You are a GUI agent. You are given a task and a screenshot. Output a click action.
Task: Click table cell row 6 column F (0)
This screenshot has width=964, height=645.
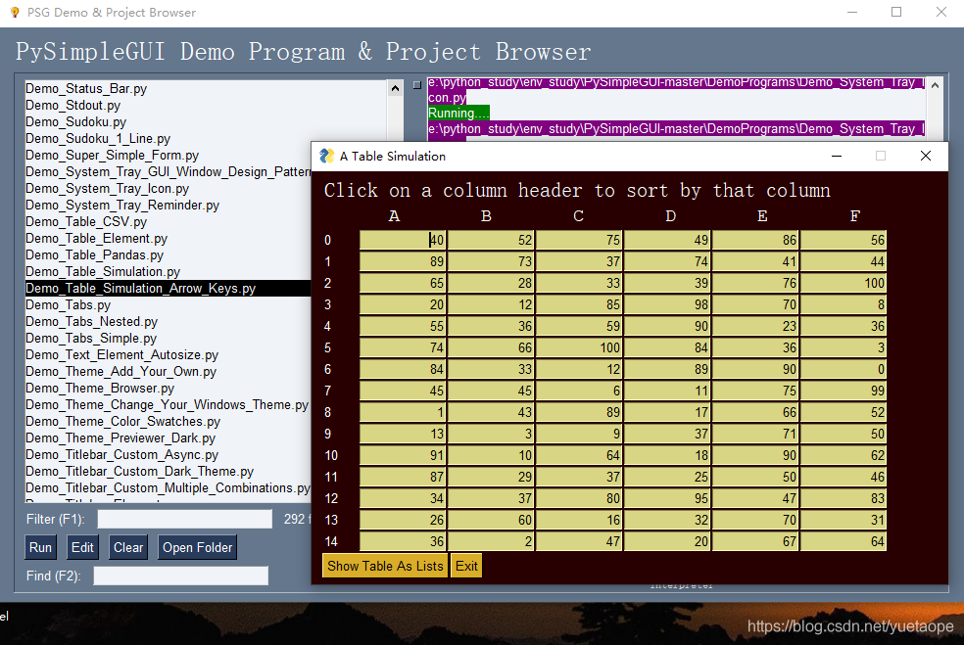843,369
